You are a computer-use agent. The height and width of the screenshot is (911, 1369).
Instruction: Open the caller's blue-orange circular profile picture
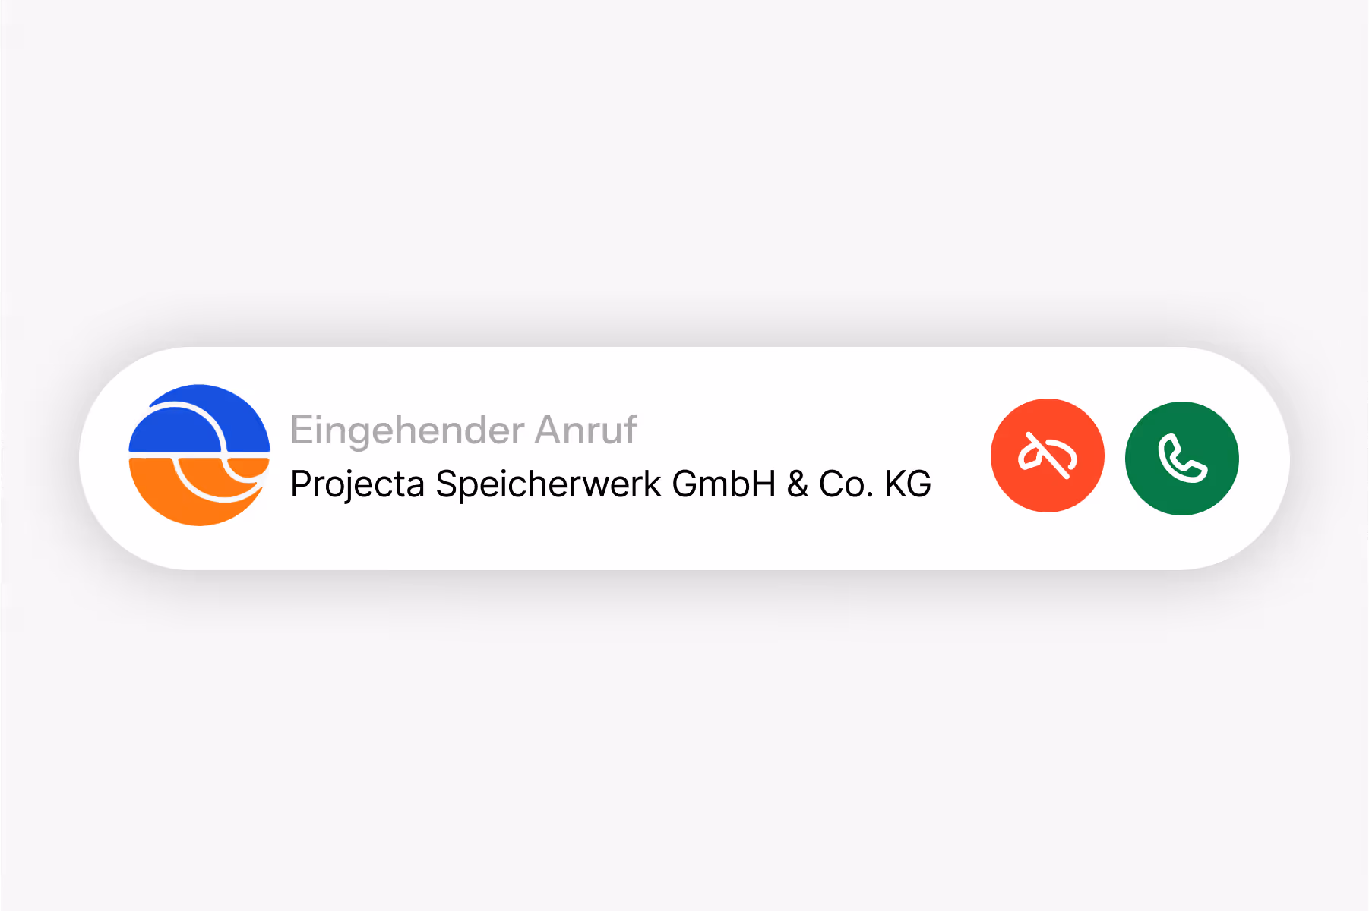pos(199,455)
